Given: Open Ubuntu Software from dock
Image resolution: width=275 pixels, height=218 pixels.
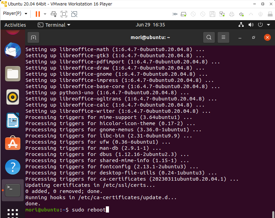Looking at the screenshot, I should click(13, 143).
